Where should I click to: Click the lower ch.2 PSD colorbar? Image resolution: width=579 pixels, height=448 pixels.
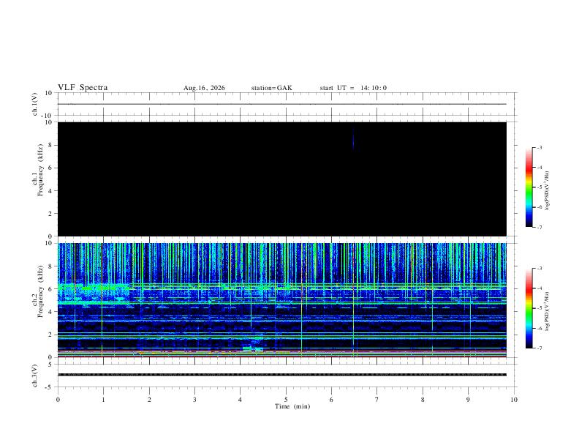pyautogui.click(x=529, y=308)
